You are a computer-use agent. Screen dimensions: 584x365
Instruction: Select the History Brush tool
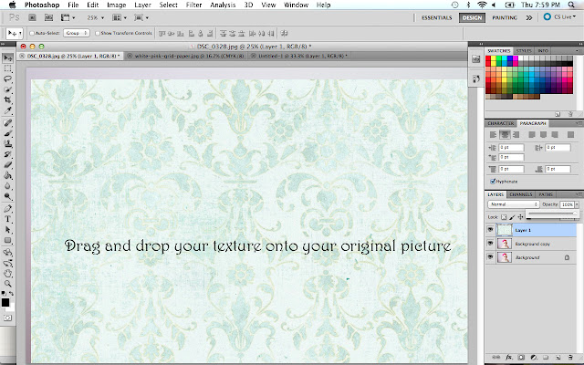[7, 154]
